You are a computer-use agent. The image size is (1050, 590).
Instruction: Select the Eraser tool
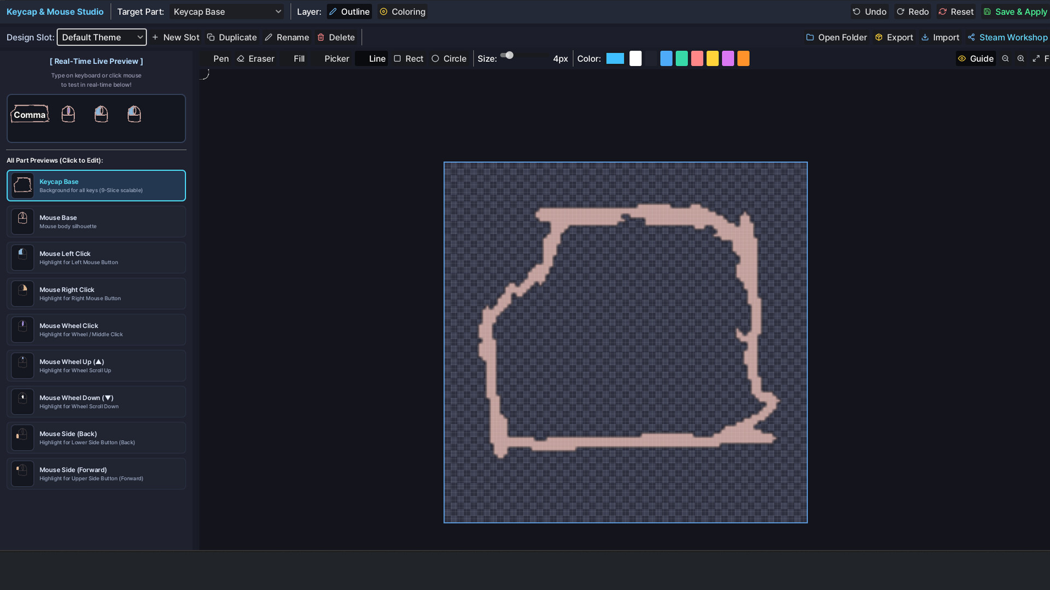[x=255, y=58]
